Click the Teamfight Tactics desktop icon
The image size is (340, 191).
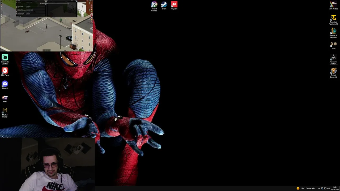[x=333, y=20]
